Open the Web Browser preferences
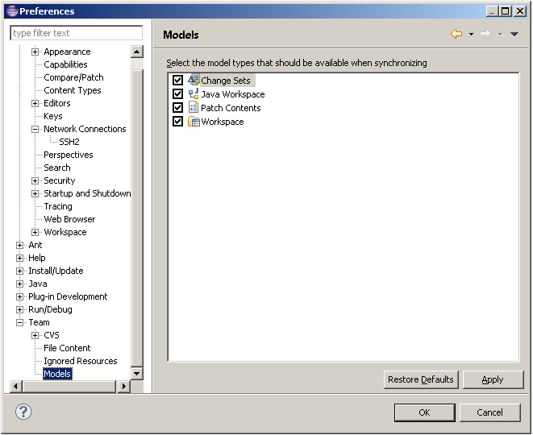533x435 pixels. point(69,219)
